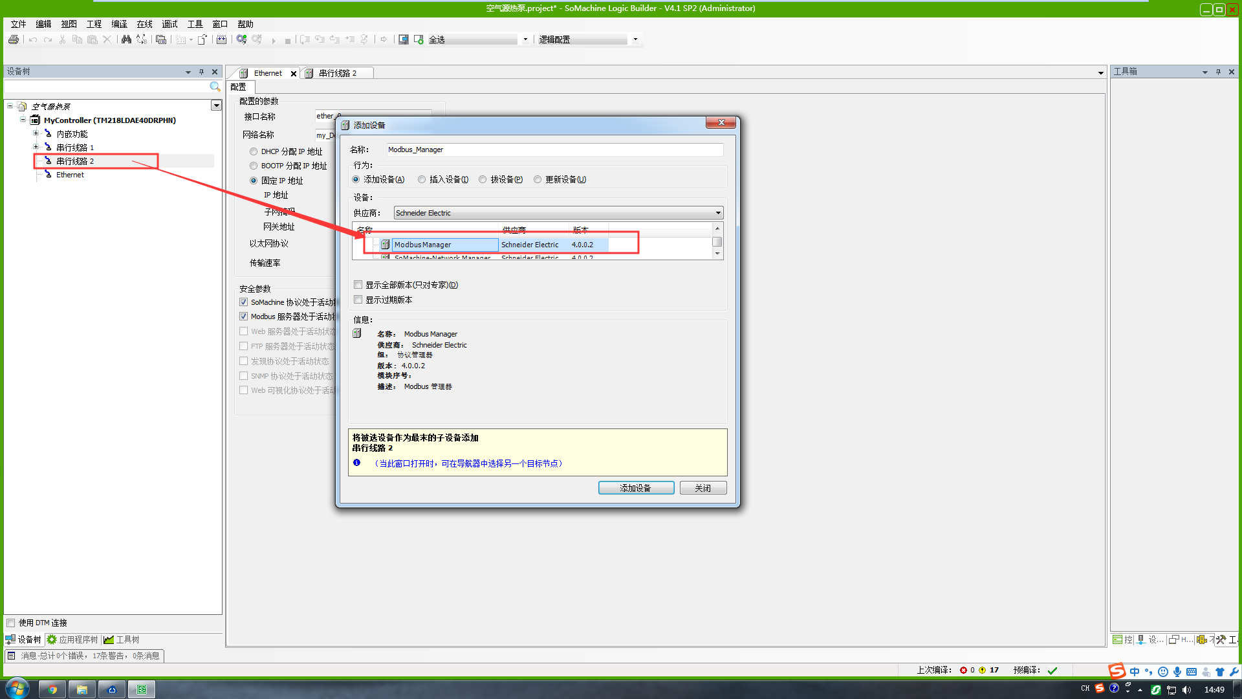The width and height of the screenshot is (1242, 699).
Task: Check 显示过期版本 checkbox
Action: 358,300
